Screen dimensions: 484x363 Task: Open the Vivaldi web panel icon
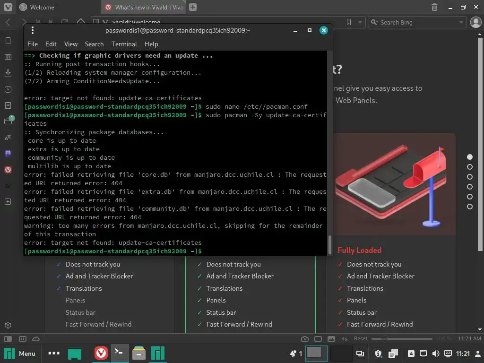(8, 170)
